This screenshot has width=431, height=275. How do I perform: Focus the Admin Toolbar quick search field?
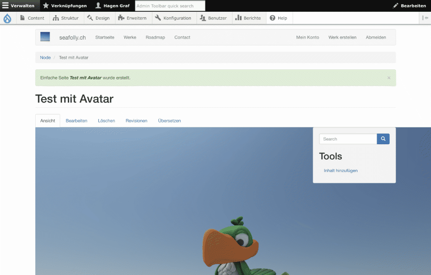pos(170,6)
